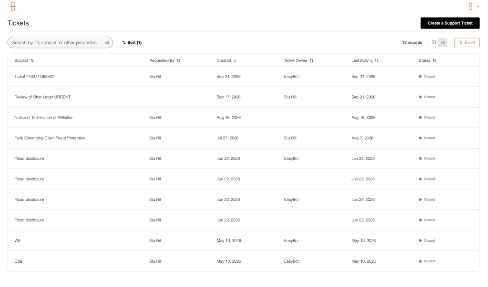Image resolution: width=488 pixels, height=287 pixels.
Task: Click Last Activity date Aug 7, 2026
Action: 362,138
